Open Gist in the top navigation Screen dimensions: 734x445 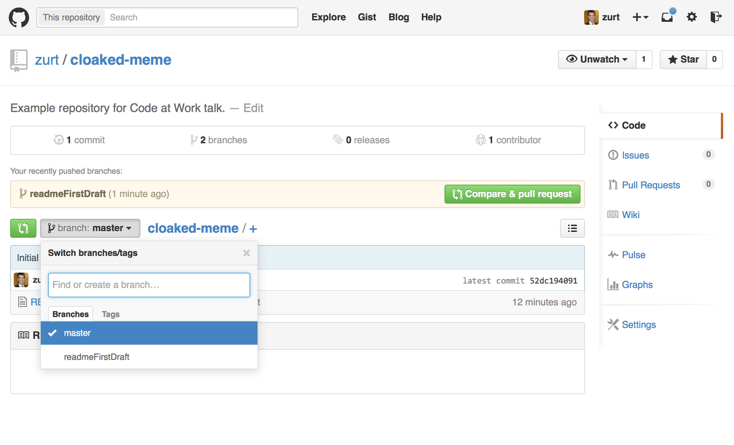(367, 17)
